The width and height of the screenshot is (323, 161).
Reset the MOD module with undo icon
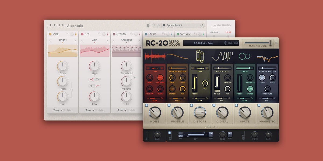point(163,34)
